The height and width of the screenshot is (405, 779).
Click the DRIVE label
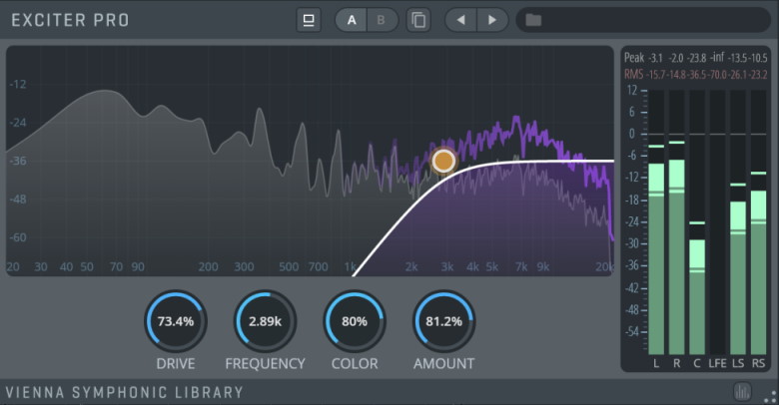(176, 364)
